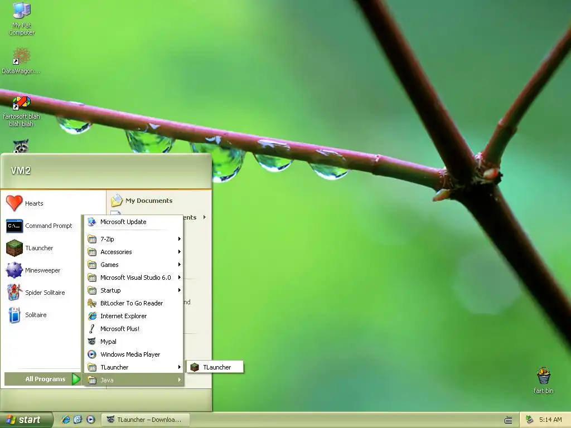This screenshot has width=571, height=428.
Task: Click 'Mypal' text entry
Action: [x=108, y=342]
